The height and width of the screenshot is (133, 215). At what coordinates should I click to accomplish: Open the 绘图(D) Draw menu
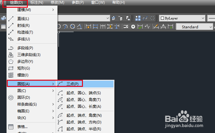tap(16, 2)
